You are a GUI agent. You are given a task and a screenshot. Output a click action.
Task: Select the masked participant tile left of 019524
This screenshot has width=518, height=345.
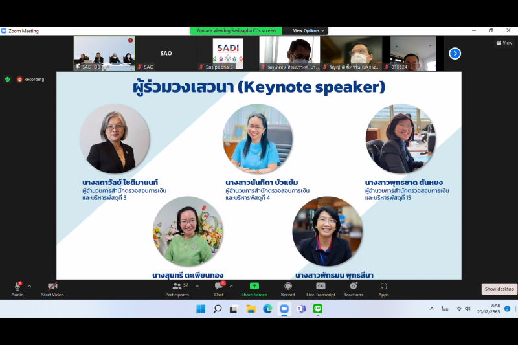pos(352,54)
